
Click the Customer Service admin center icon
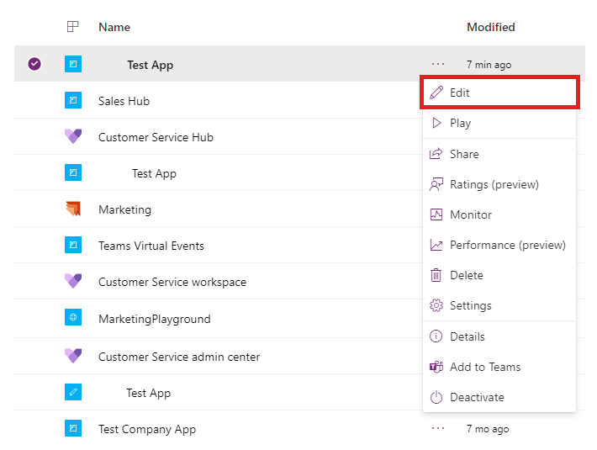[x=73, y=356]
